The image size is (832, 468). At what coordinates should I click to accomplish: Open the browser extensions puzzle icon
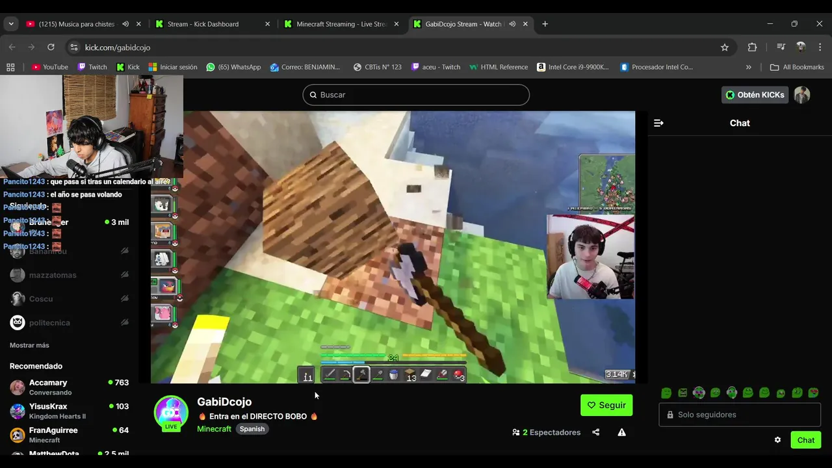point(752,47)
